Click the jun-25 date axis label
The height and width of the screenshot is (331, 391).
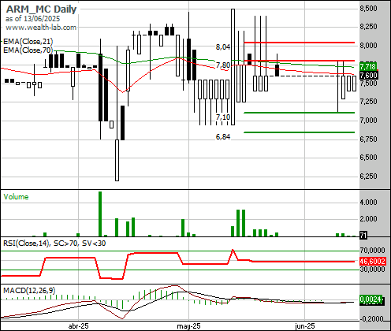pos(305,326)
